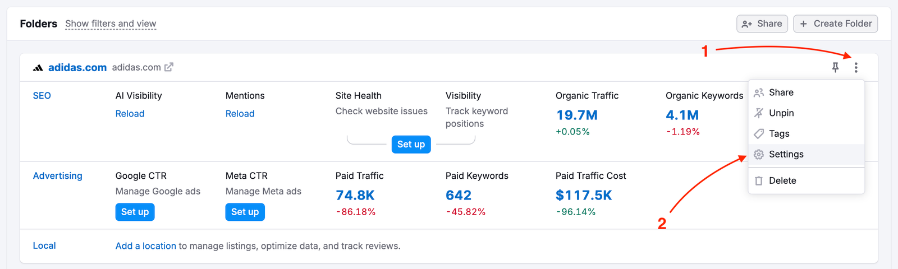The width and height of the screenshot is (898, 269).
Task: Select Share in the context menu
Action: (x=781, y=92)
